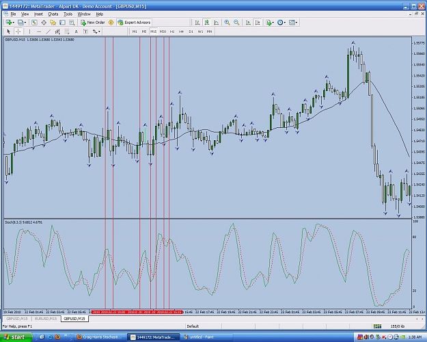Image resolution: width=427 pixels, height=342 pixels.
Task: Open the Arrows objects tool icon
Action: tap(95, 31)
